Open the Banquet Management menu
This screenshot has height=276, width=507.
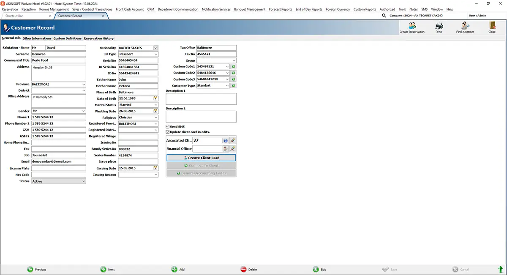pyautogui.click(x=249, y=9)
